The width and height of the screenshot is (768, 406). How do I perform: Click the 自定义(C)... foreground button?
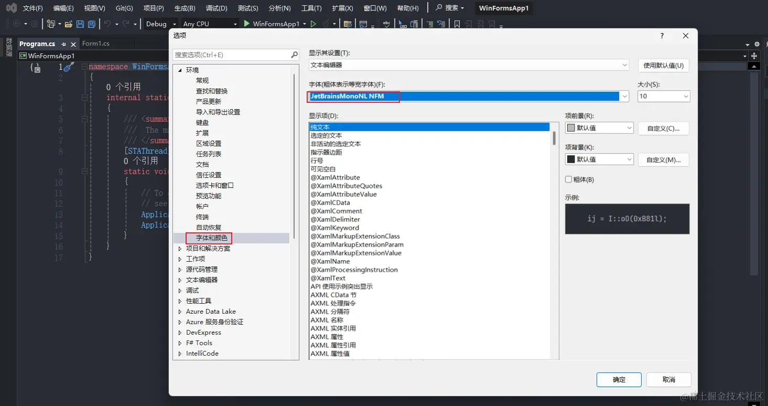tap(663, 128)
